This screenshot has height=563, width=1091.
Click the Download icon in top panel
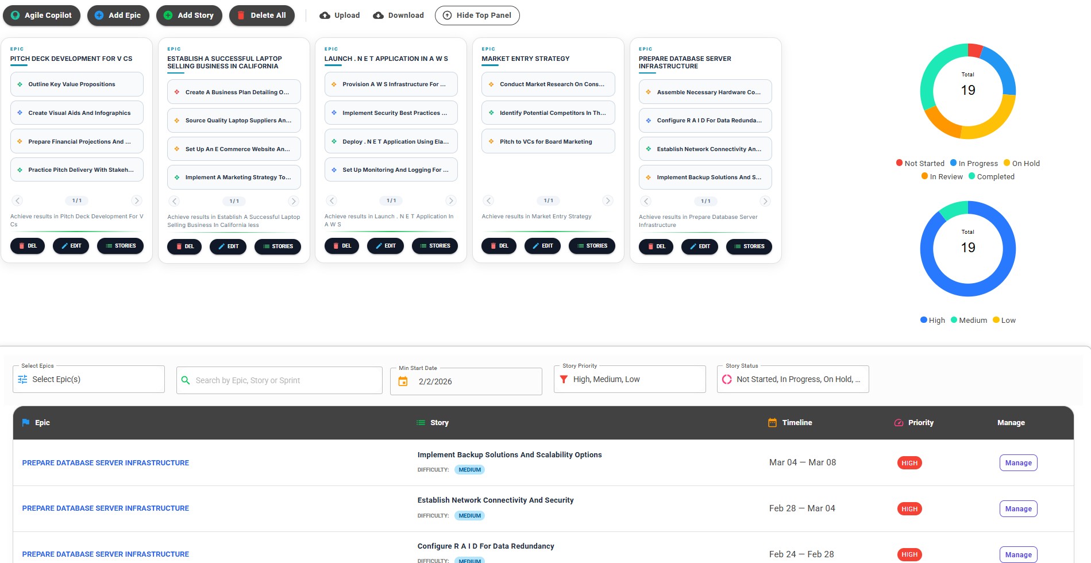379,16
